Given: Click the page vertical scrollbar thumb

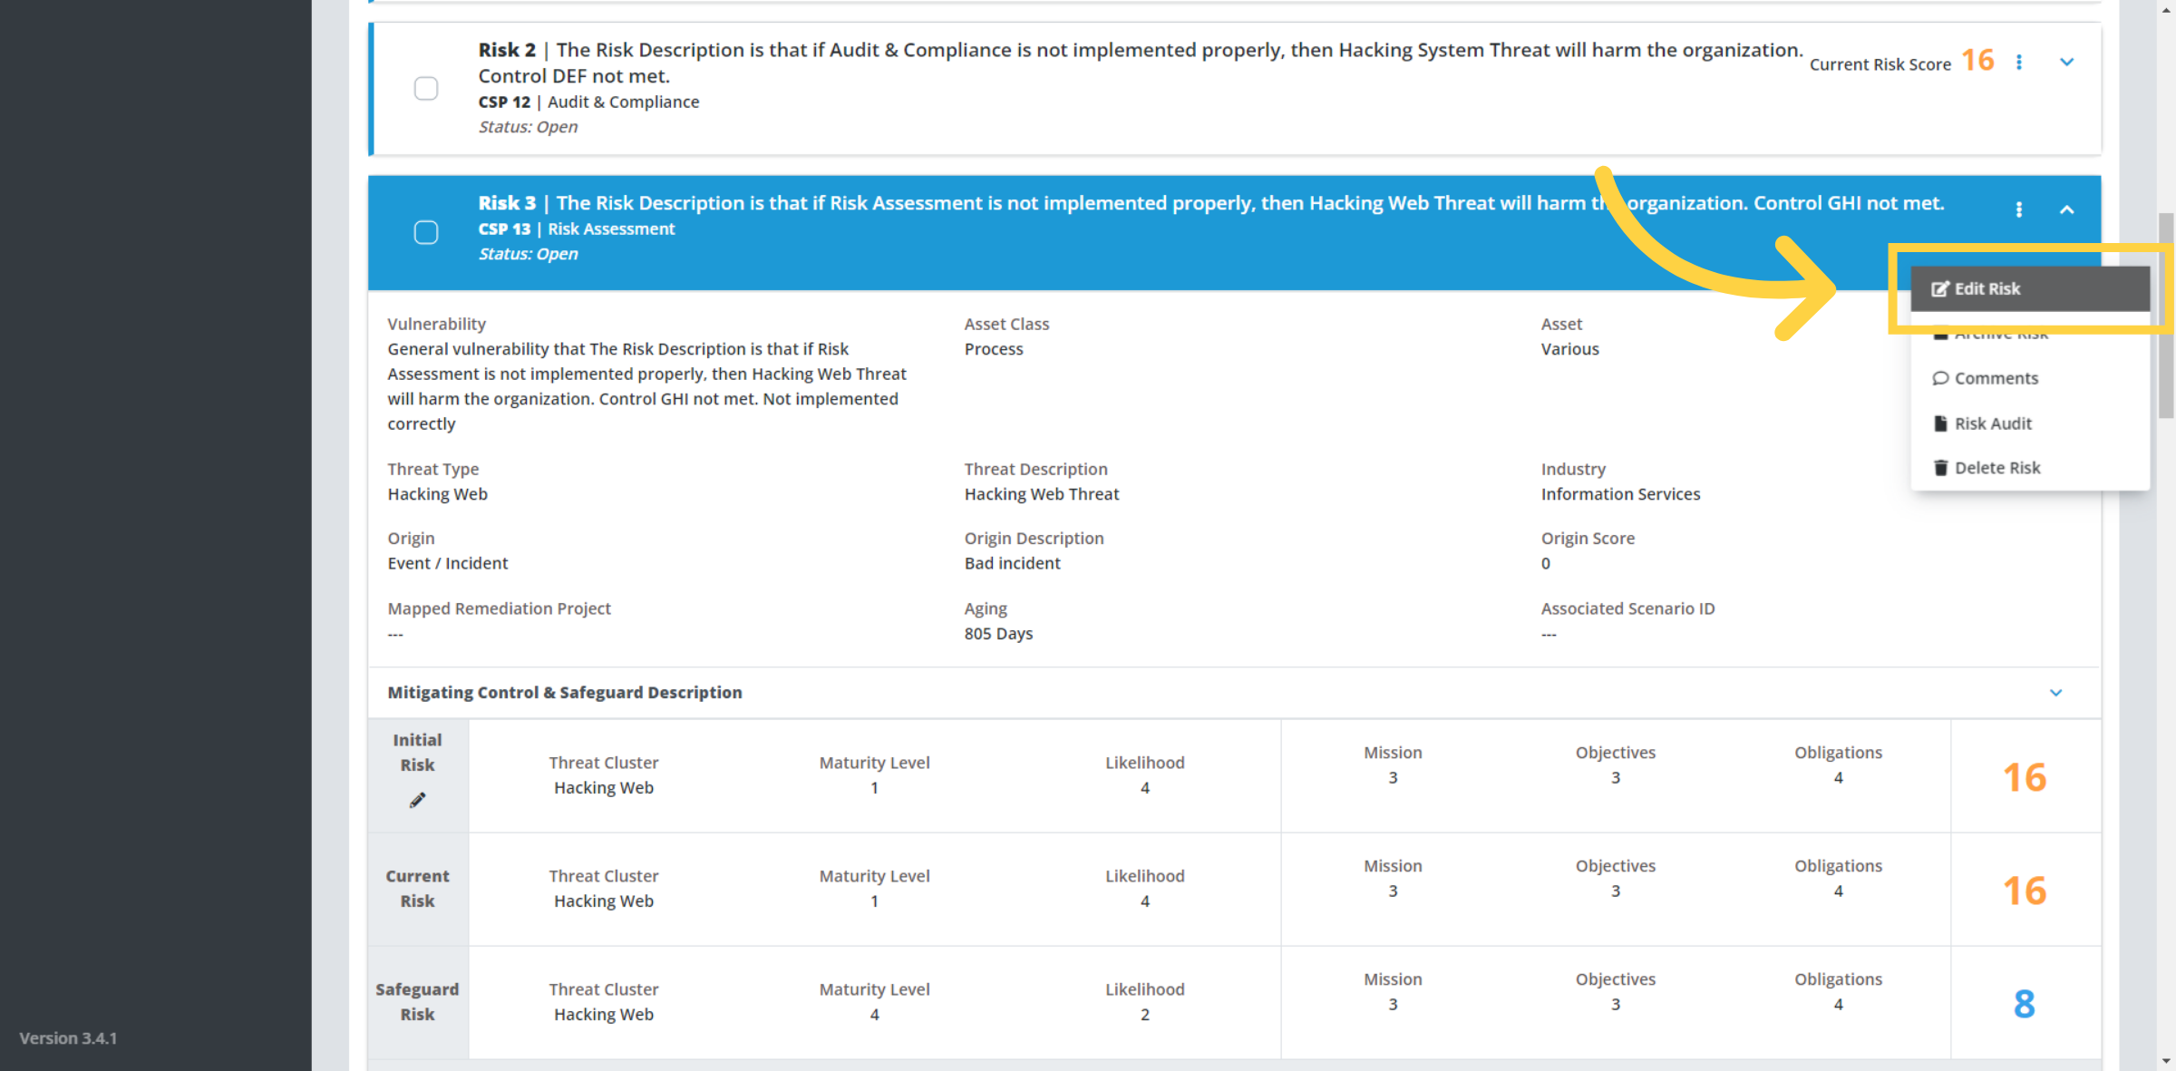Looking at the screenshot, I should click(2166, 316).
